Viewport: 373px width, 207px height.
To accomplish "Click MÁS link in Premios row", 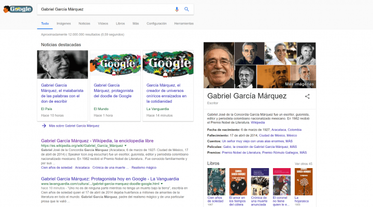I will click(x=303, y=153).
